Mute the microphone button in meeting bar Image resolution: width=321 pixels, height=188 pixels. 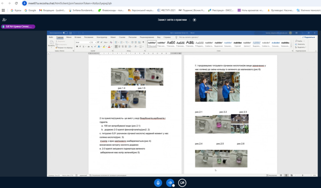(x=158, y=183)
